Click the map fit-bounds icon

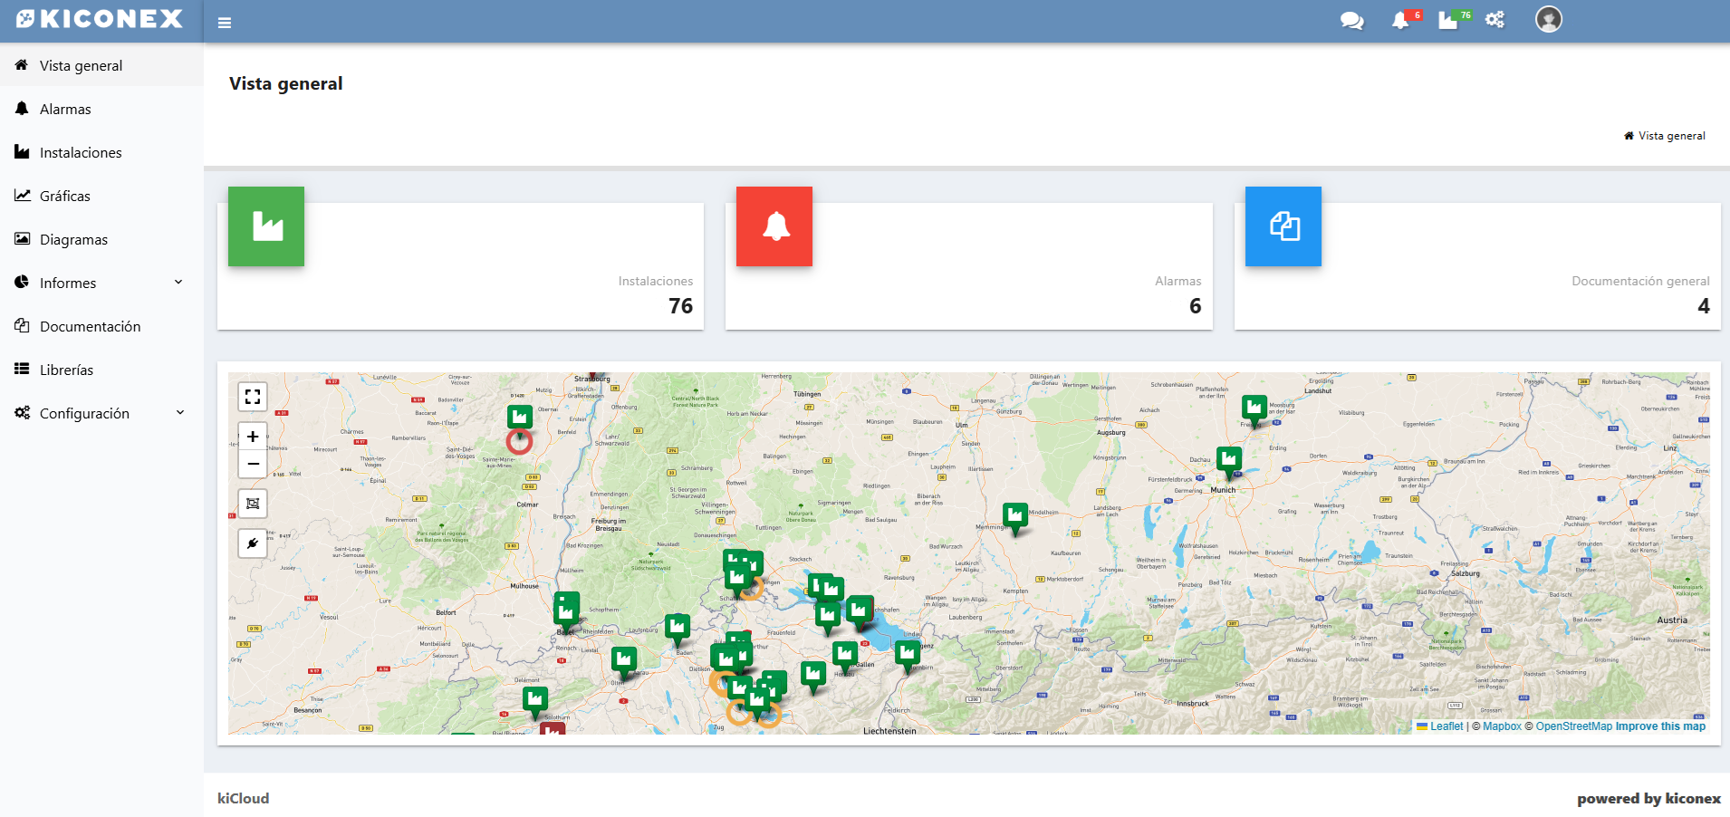pos(253,504)
